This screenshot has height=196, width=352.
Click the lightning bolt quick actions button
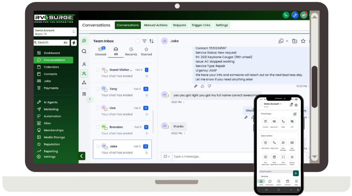(74, 42)
